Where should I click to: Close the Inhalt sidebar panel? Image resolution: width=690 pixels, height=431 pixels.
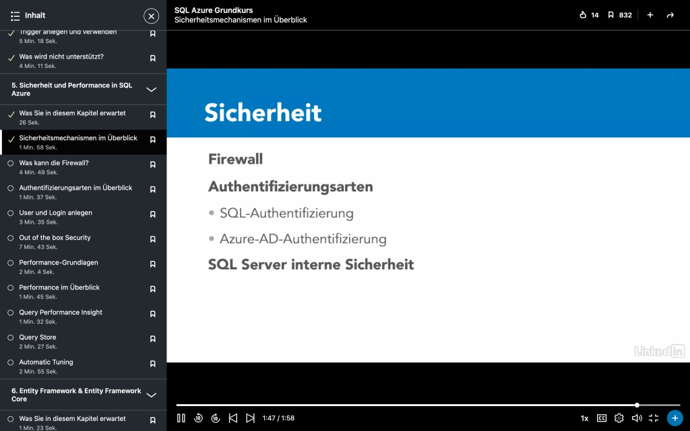coord(152,16)
